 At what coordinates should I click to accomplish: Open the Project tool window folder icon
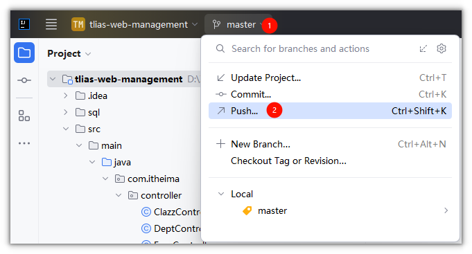[x=24, y=53]
